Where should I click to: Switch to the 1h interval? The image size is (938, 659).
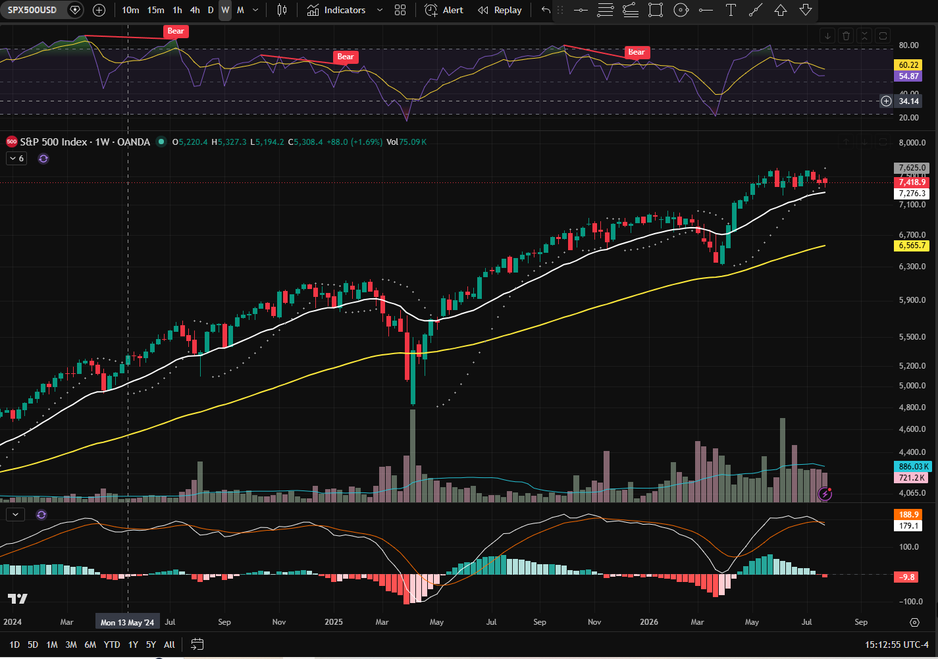click(177, 10)
